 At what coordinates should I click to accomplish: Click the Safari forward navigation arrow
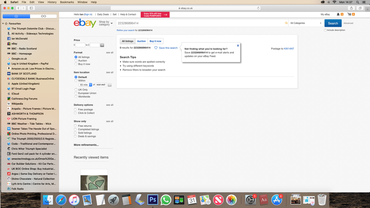23,8
